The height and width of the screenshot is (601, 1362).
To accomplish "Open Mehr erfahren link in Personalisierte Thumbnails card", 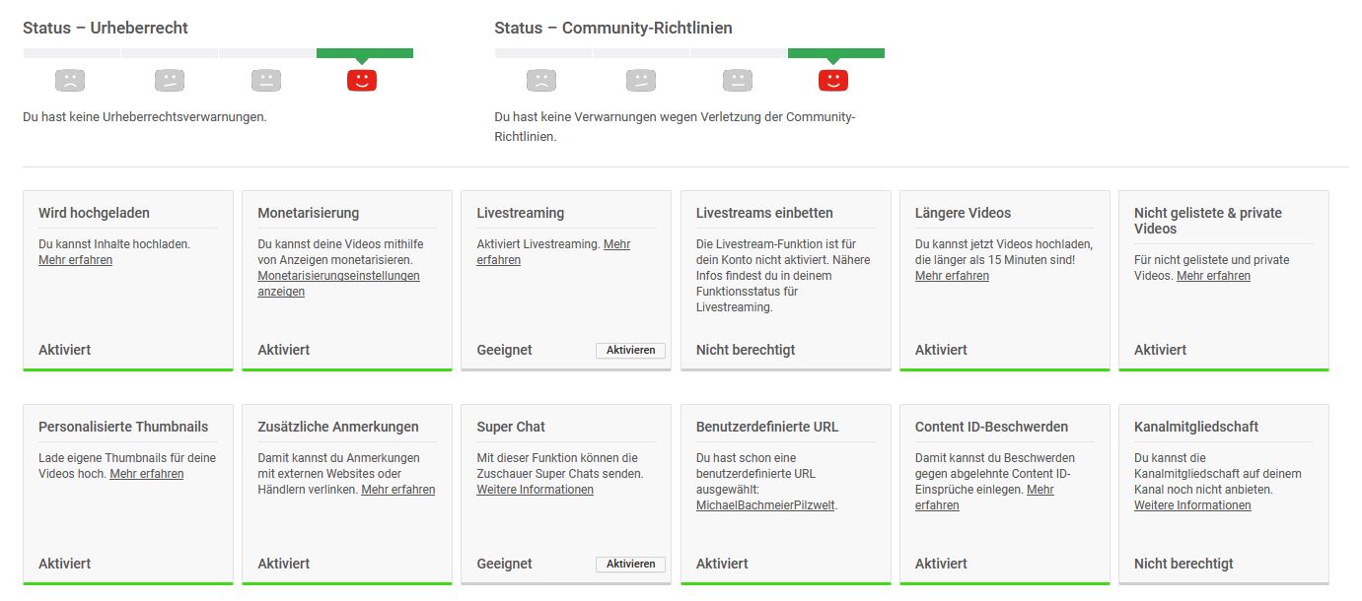I will tap(146, 474).
